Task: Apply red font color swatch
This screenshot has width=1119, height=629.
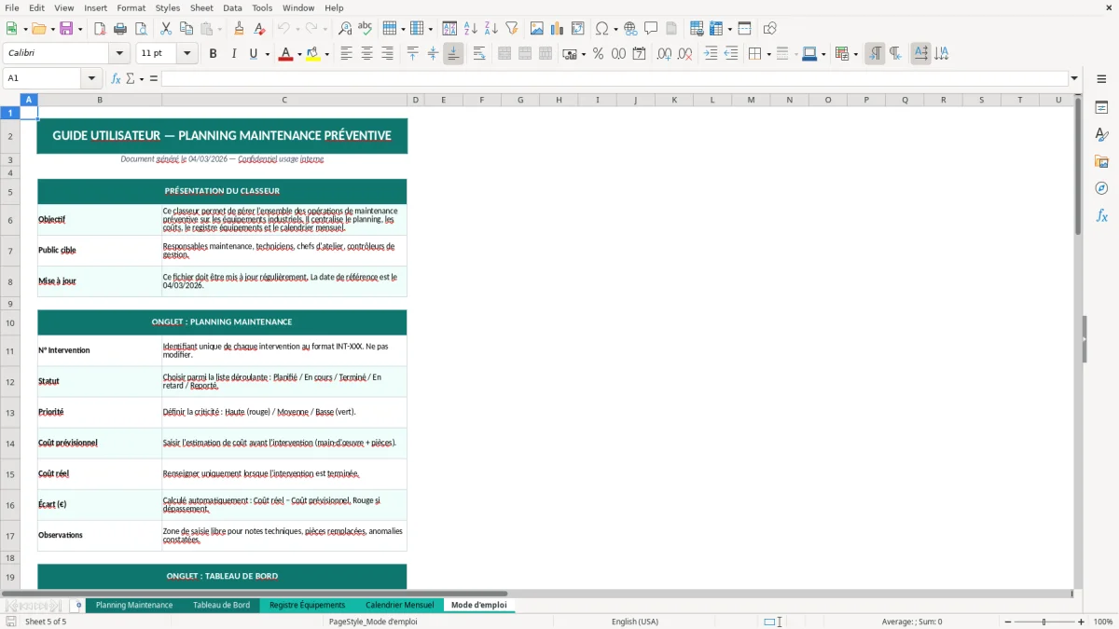Action: (x=284, y=54)
